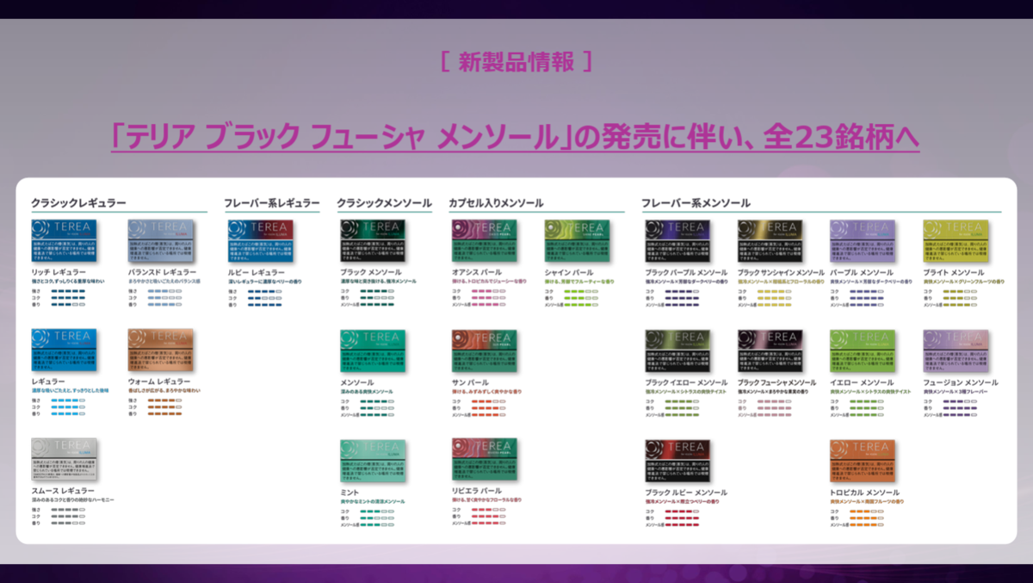Click the カプセル入りメンソール category heading
The image size is (1033, 583).
click(x=496, y=203)
